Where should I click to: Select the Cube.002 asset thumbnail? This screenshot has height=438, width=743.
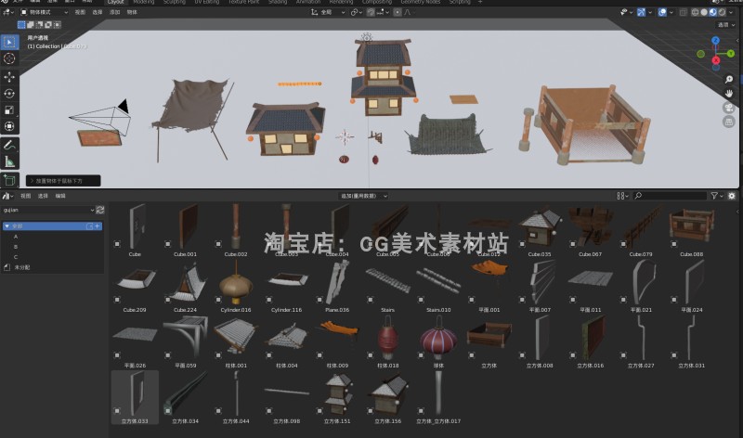[236, 229]
